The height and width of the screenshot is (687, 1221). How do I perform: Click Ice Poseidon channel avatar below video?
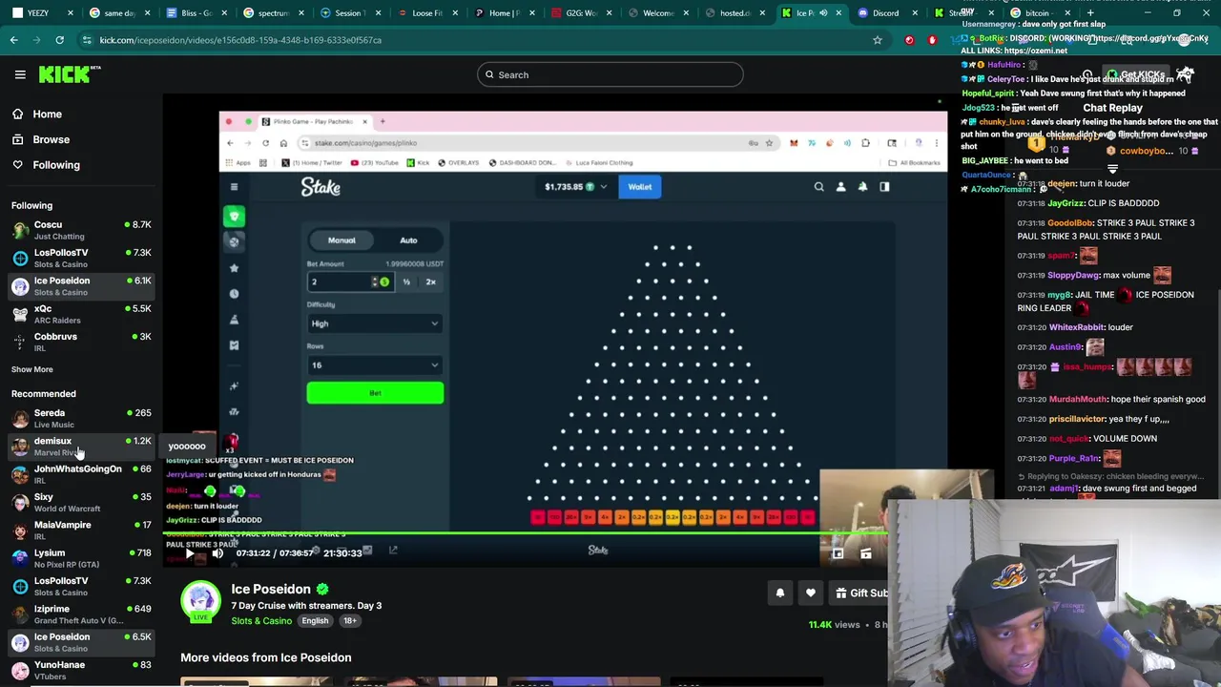coord(200,603)
